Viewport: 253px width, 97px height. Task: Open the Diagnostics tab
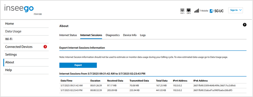tap(113, 35)
